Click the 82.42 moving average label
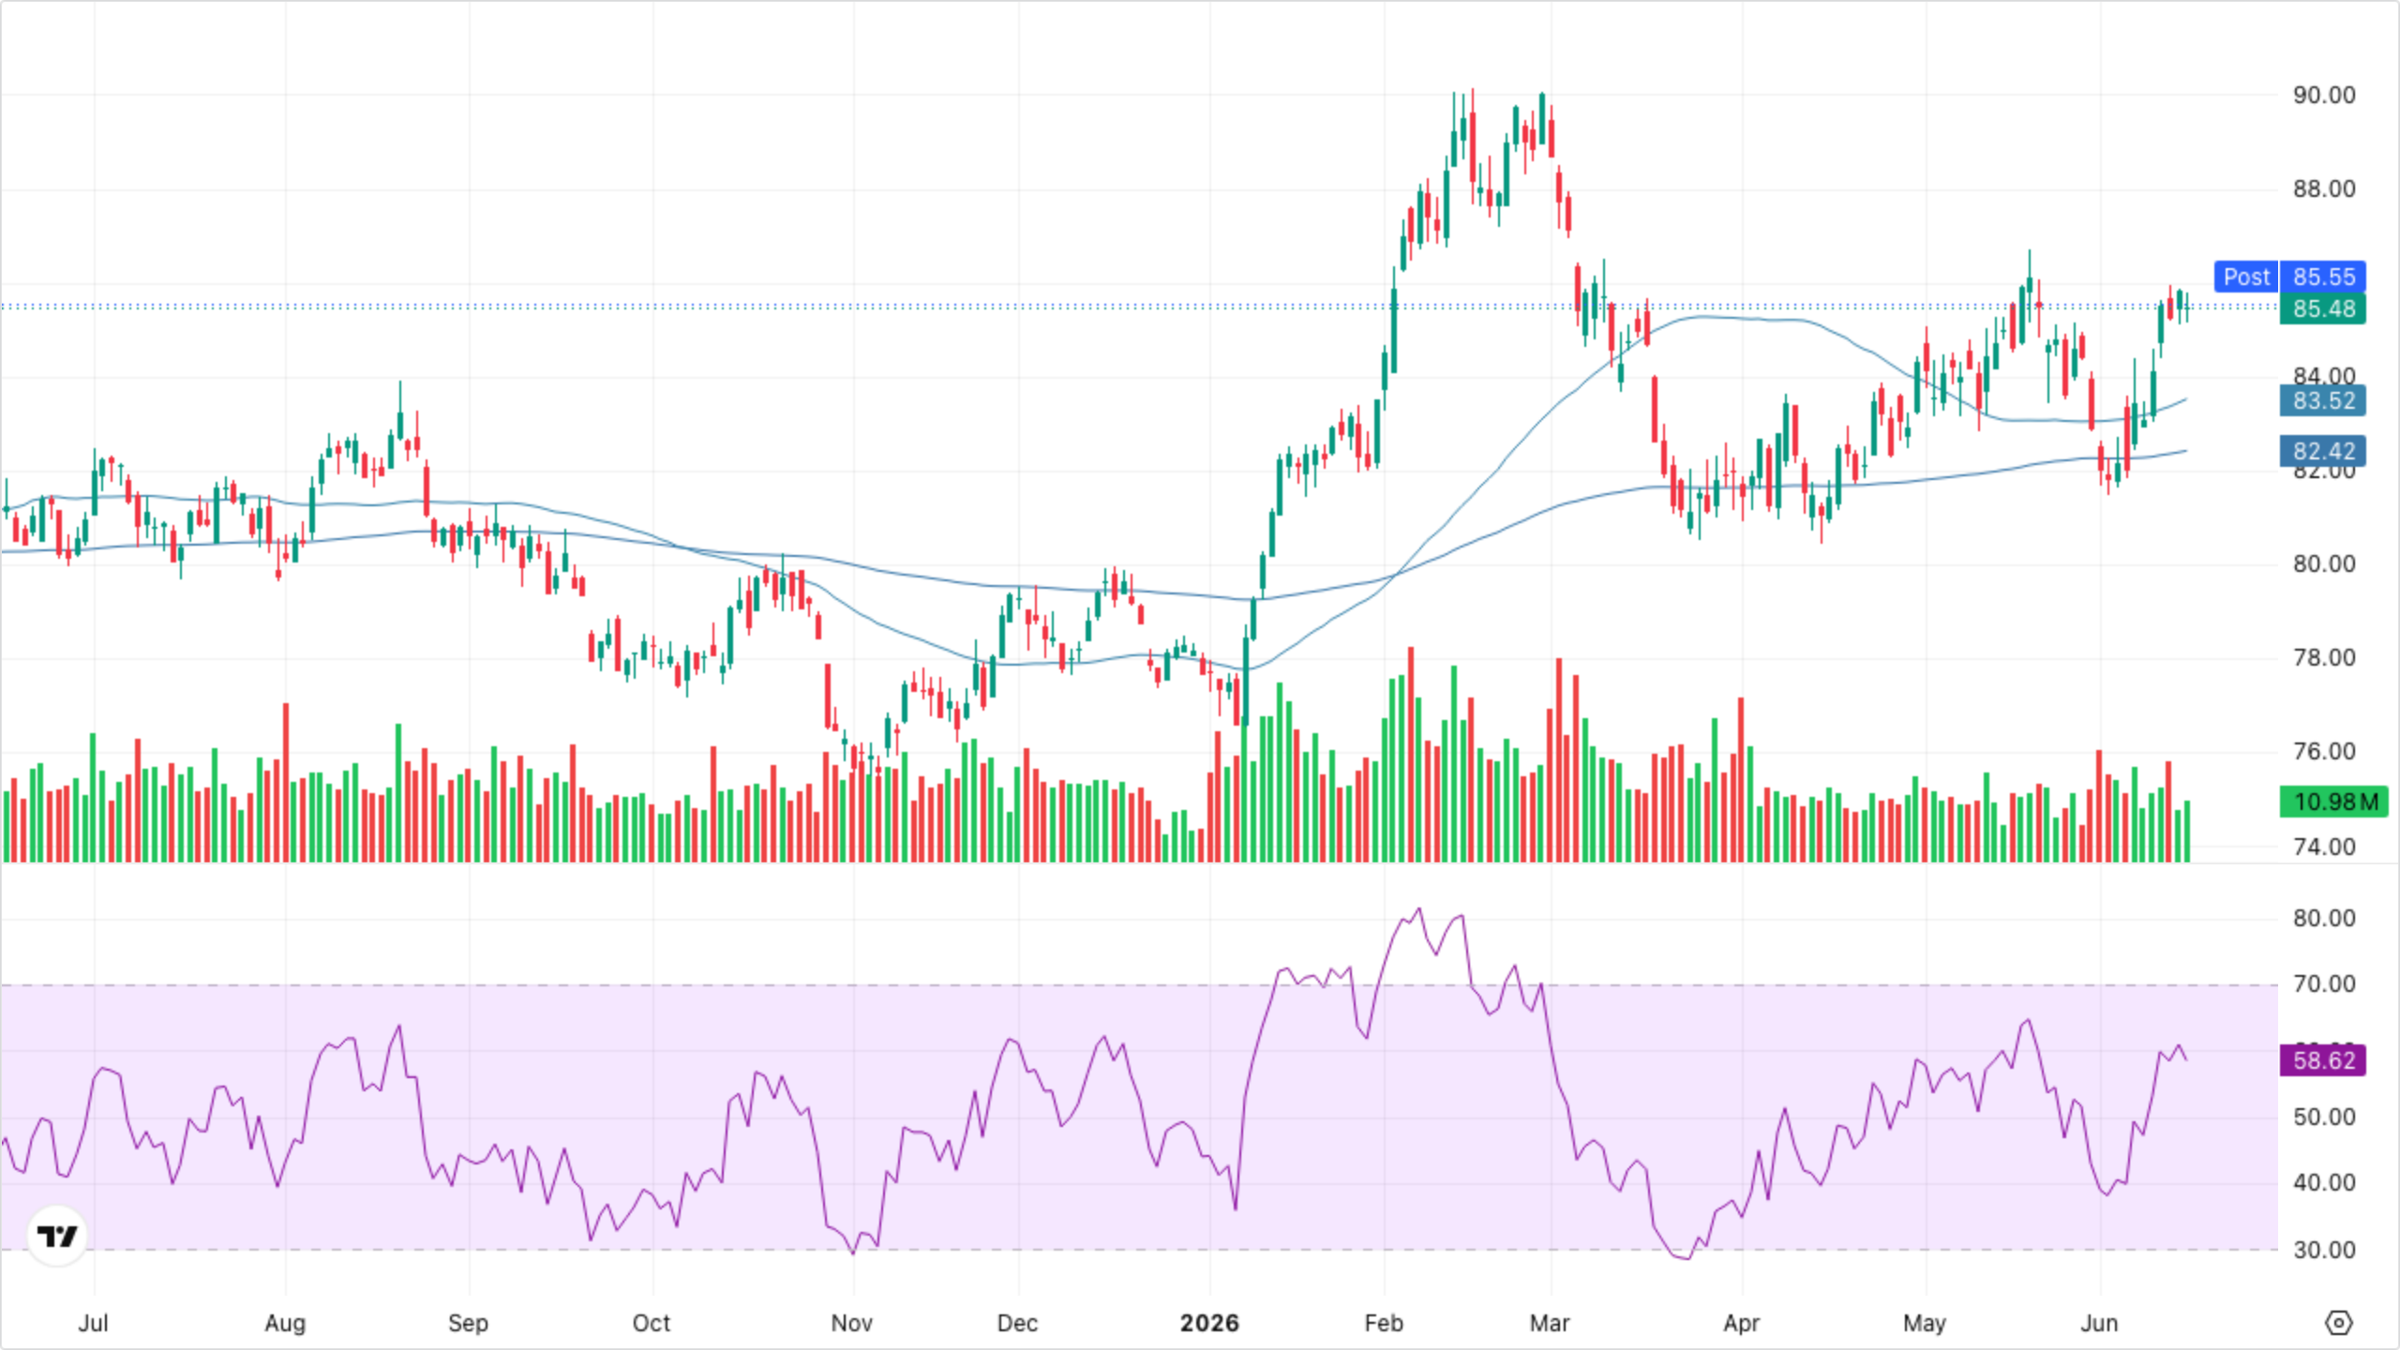The image size is (2400, 1350). coord(2323,451)
